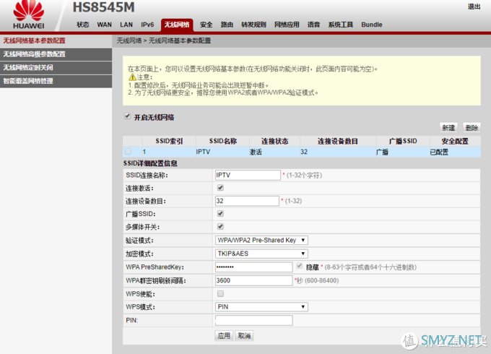Click the 取消 cancel button
The height and width of the screenshot is (354, 491).
(244, 335)
